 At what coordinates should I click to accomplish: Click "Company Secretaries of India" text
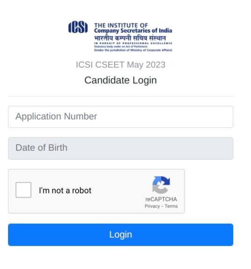tap(133, 31)
